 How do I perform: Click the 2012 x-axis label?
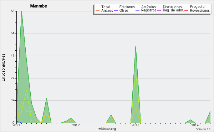pyautogui.click(x=76, y=125)
